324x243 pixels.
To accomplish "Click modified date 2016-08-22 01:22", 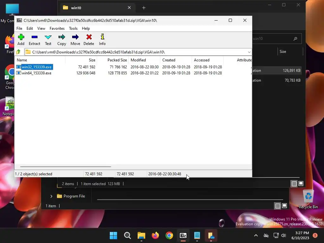I will click(144, 73).
